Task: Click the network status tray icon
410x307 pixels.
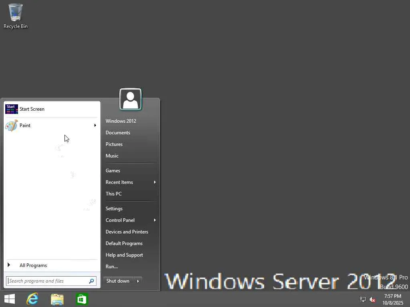Action: [362, 299]
